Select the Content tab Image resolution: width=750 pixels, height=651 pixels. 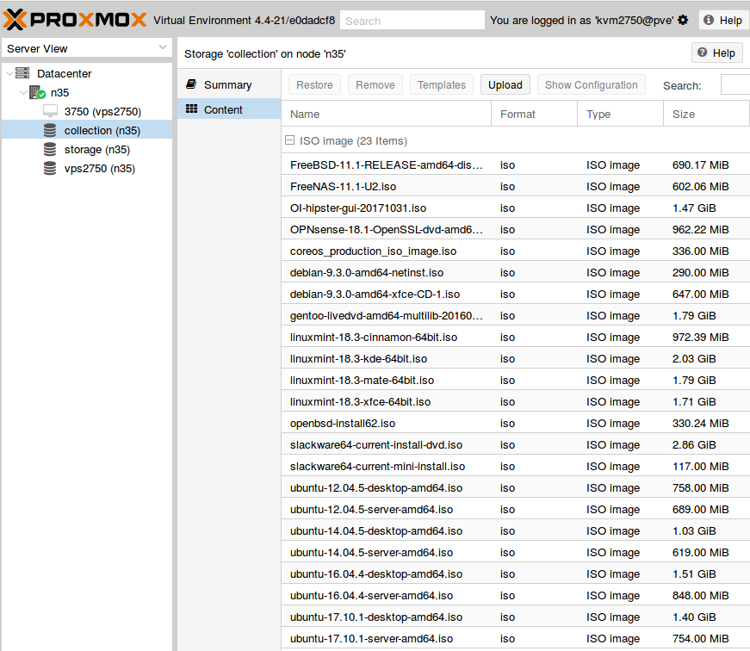[x=223, y=109]
